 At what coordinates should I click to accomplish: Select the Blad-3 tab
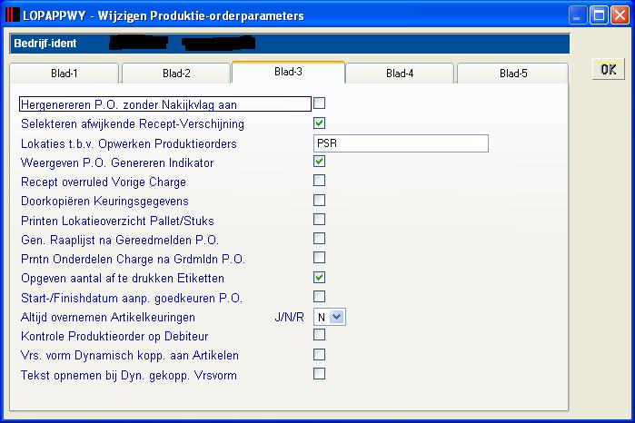(288, 72)
